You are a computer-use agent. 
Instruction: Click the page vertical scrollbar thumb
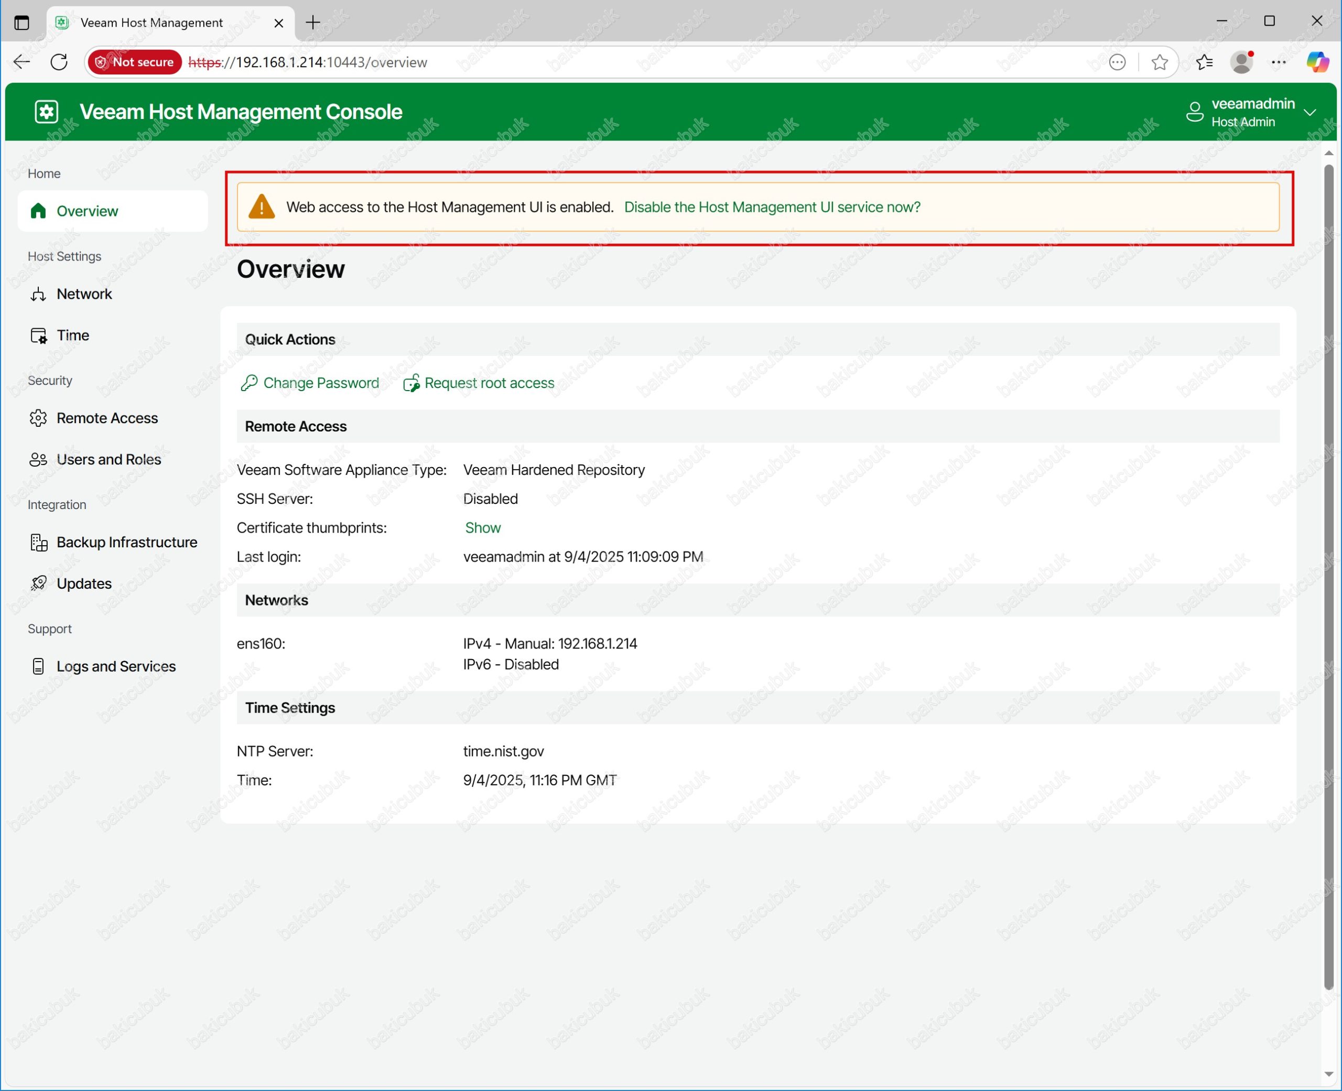pyautogui.click(x=1329, y=577)
